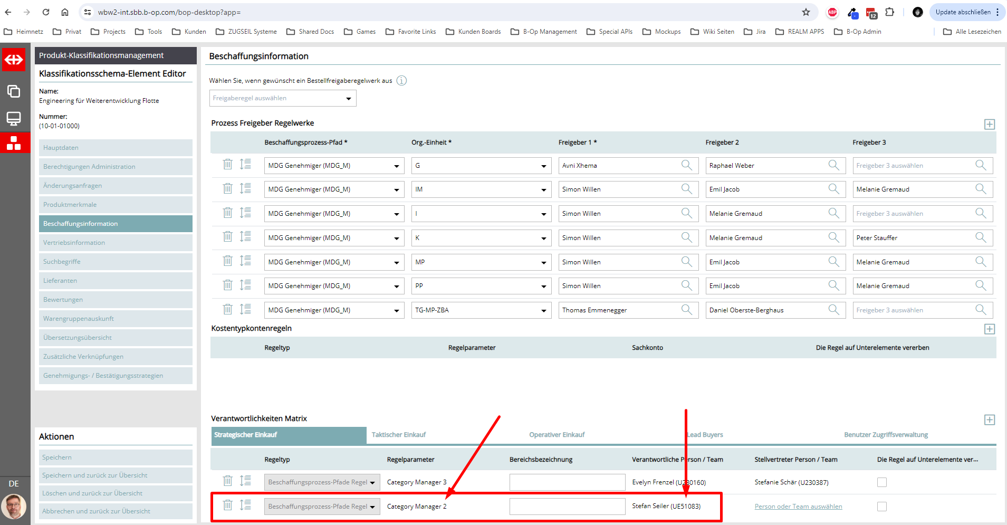Expand Org.-Einheit dropdown showing IM

(543, 190)
